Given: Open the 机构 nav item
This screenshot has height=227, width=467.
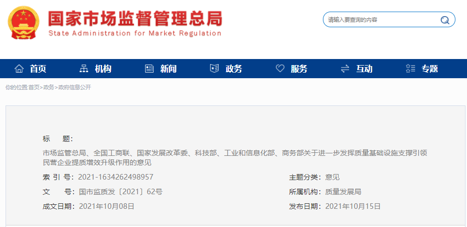Looking at the screenshot, I should coord(103,69).
